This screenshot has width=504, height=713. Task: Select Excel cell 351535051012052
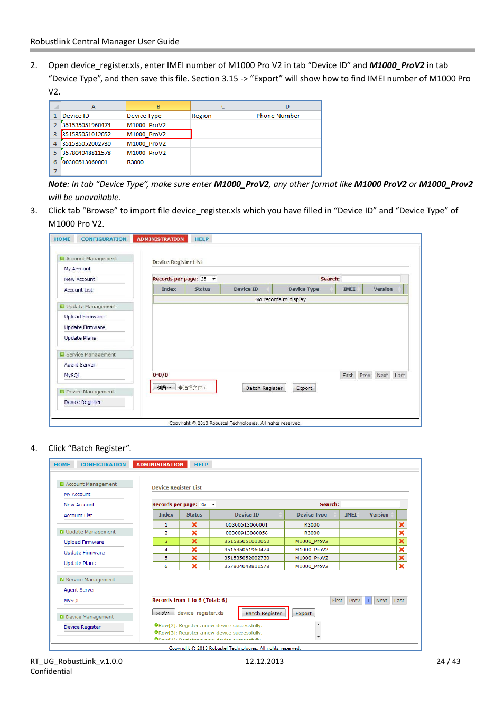tap(94, 134)
